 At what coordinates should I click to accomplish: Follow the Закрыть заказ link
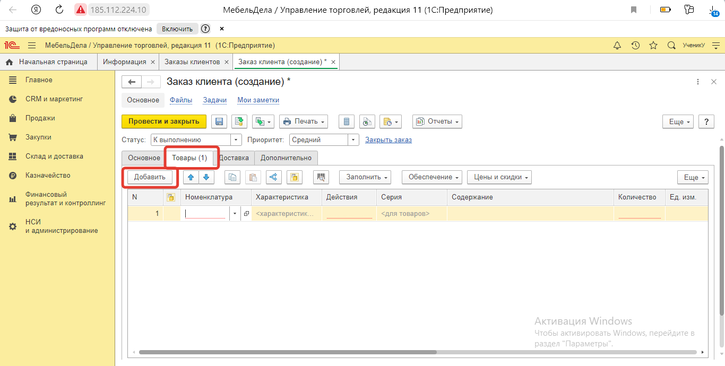[389, 140]
